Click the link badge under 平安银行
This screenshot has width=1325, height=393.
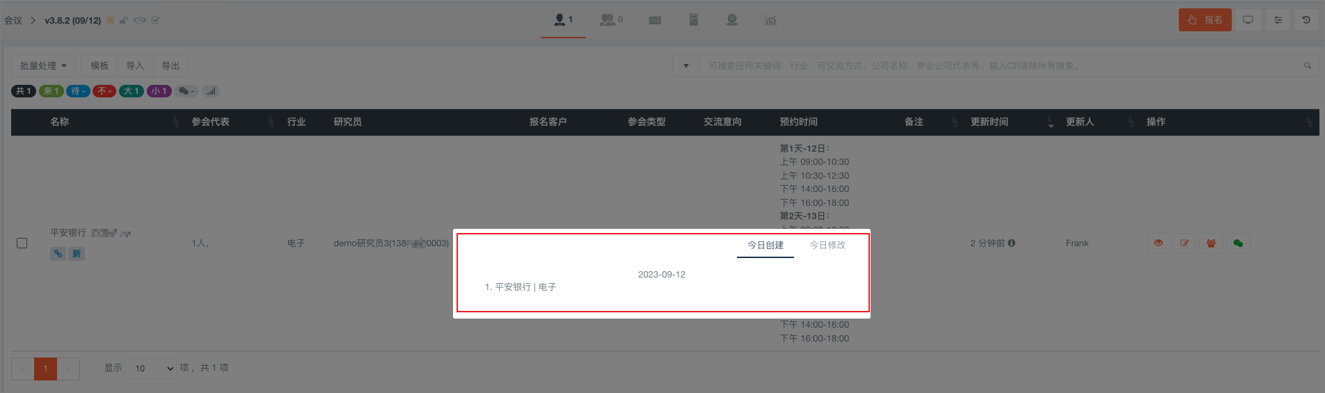click(58, 254)
